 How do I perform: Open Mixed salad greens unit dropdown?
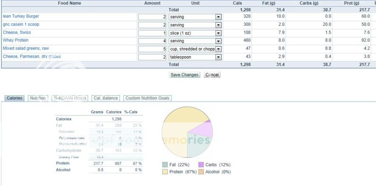[x=218, y=49]
